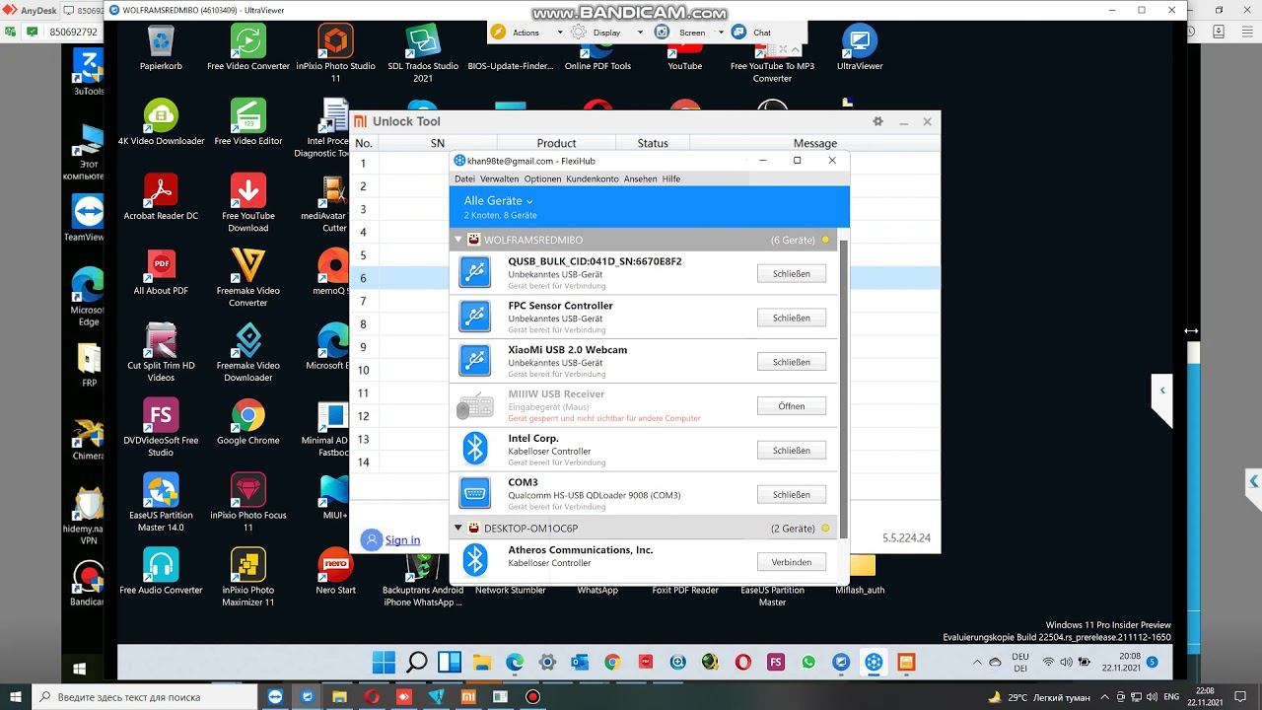This screenshot has width=1262, height=710.
Task: Click Schließen for XiaoMi USB 2.0 Webcam
Action: 792,362
